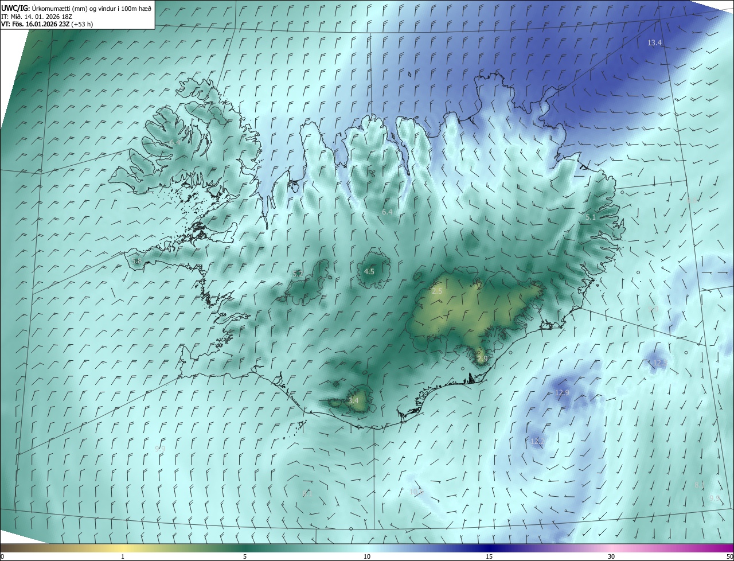The height and width of the screenshot is (561, 734).
Task: Click the 'VT: Fös. 16.01.2026 23Z (+53 h)' line
Action: click(47, 24)
